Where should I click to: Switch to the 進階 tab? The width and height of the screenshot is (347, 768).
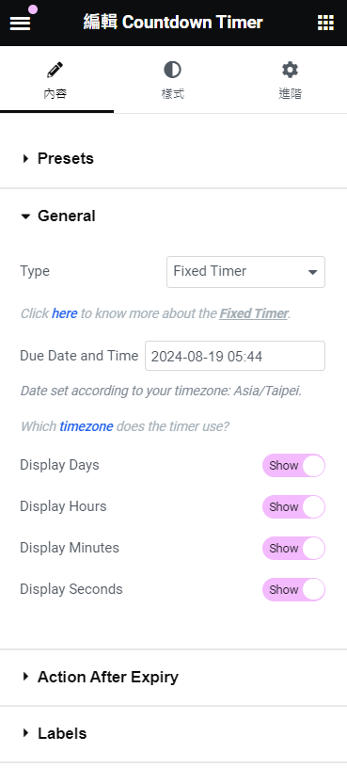pyautogui.click(x=290, y=93)
